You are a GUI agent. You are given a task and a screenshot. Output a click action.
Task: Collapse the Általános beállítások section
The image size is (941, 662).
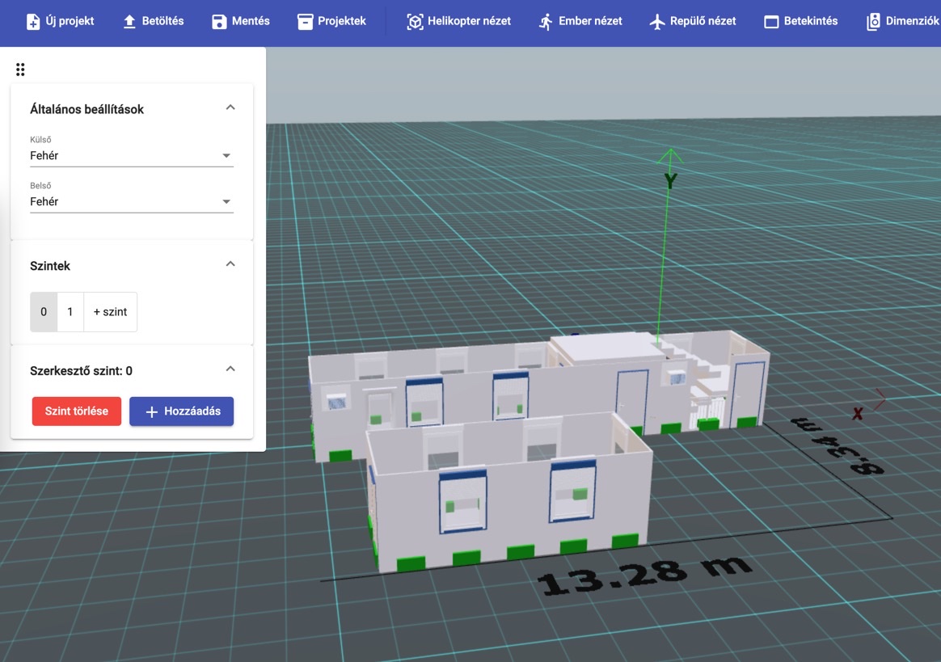click(x=230, y=108)
